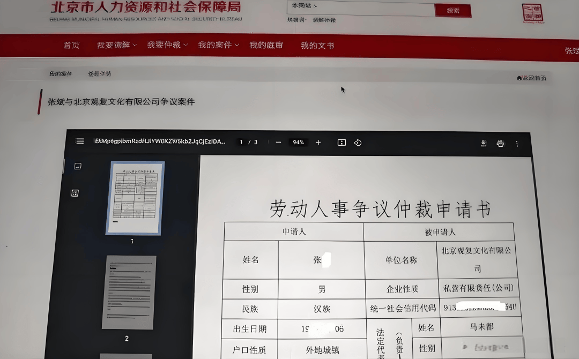Screen dimensions: 579x359
Task: Click the 94% zoom level field
Action: [299, 143]
